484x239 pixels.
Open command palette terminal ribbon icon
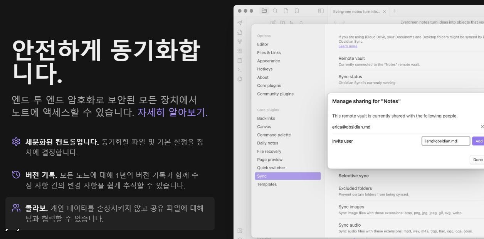point(240,70)
